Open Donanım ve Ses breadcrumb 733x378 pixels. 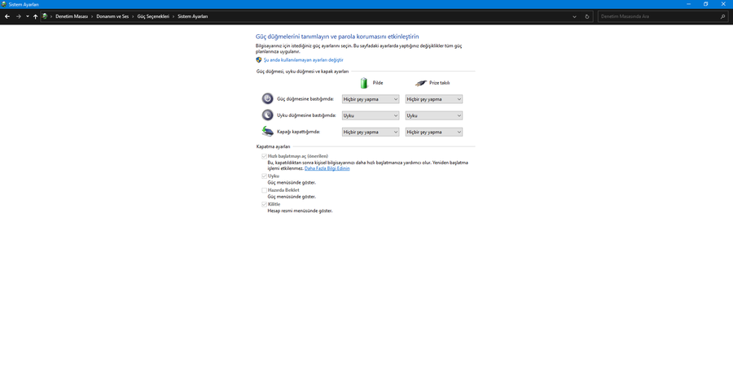112,16
